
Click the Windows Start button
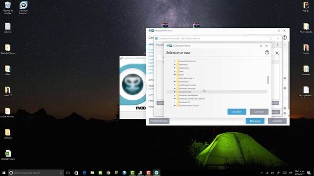click(4, 173)
